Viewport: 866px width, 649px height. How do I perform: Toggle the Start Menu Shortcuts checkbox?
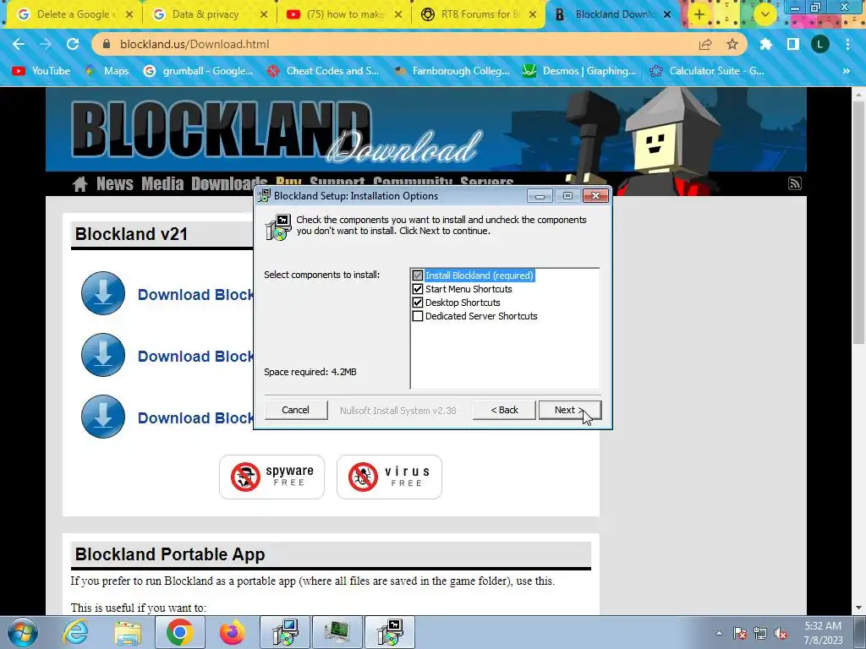tap(418, 289)
